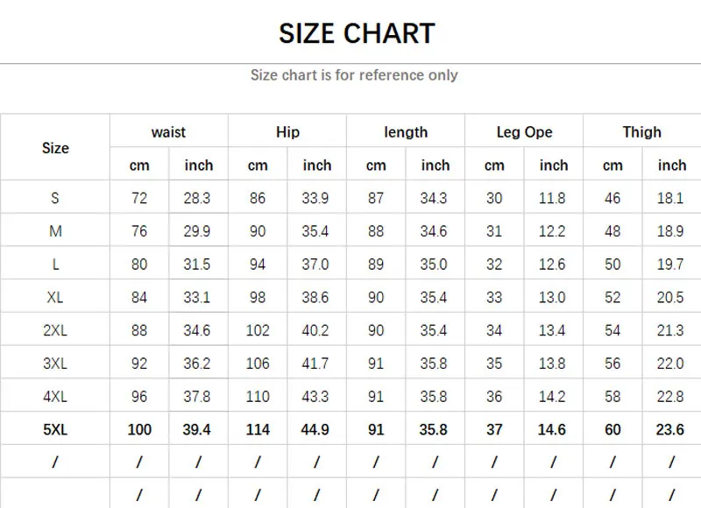Click the 3XL size row label
Viewport: 701px width, 508px height.
coord(55,363)
